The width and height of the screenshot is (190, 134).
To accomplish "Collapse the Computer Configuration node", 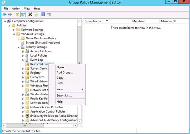I will tap(5, 21).
